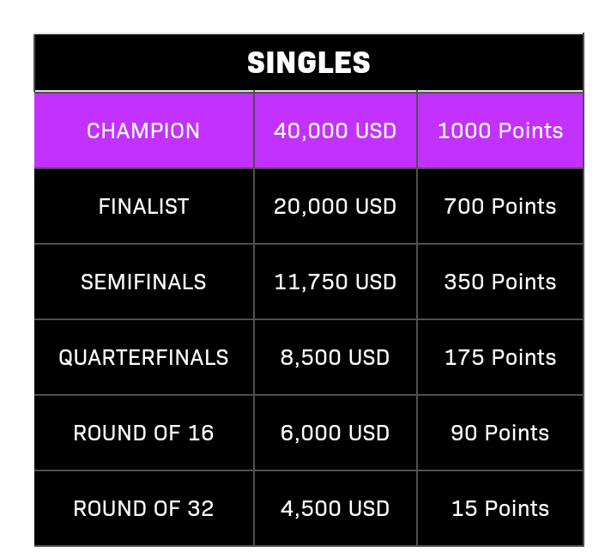Viewport: 611px width, 552px height.
Task: Click the 1000 Points cell
Action: (x=500, y=130)
